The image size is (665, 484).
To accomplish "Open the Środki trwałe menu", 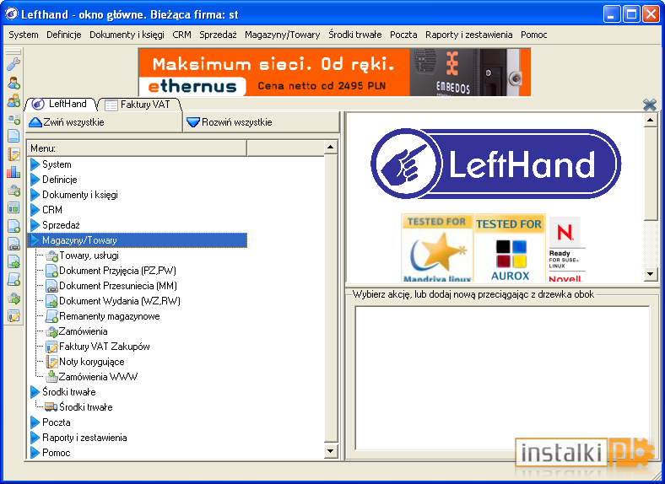I will click(355, 35).
